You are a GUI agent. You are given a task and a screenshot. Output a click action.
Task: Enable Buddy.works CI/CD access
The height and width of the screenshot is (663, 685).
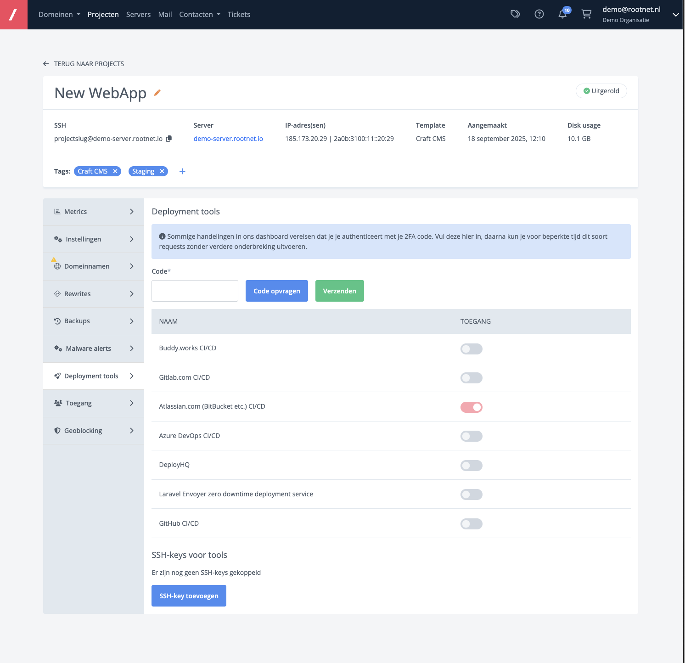pyautogui.click(x=471, y=349)
